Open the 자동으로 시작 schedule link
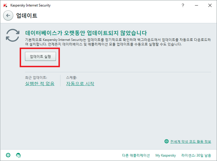The height and width of the screenshot is (161, 217). point(80,83)
